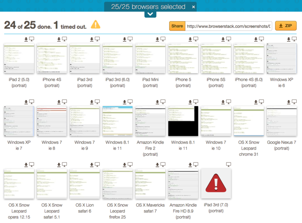Open monitor view for timed out iPad 3rd (7.0)
The width and height of the screenshot is (302, 223).
229,164
